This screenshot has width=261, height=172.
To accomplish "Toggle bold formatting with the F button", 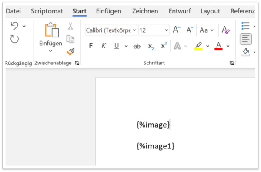I will (91, 46).
